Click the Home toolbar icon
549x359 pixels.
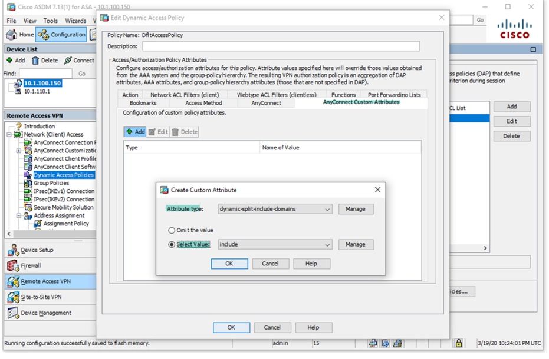pos(12,35)
